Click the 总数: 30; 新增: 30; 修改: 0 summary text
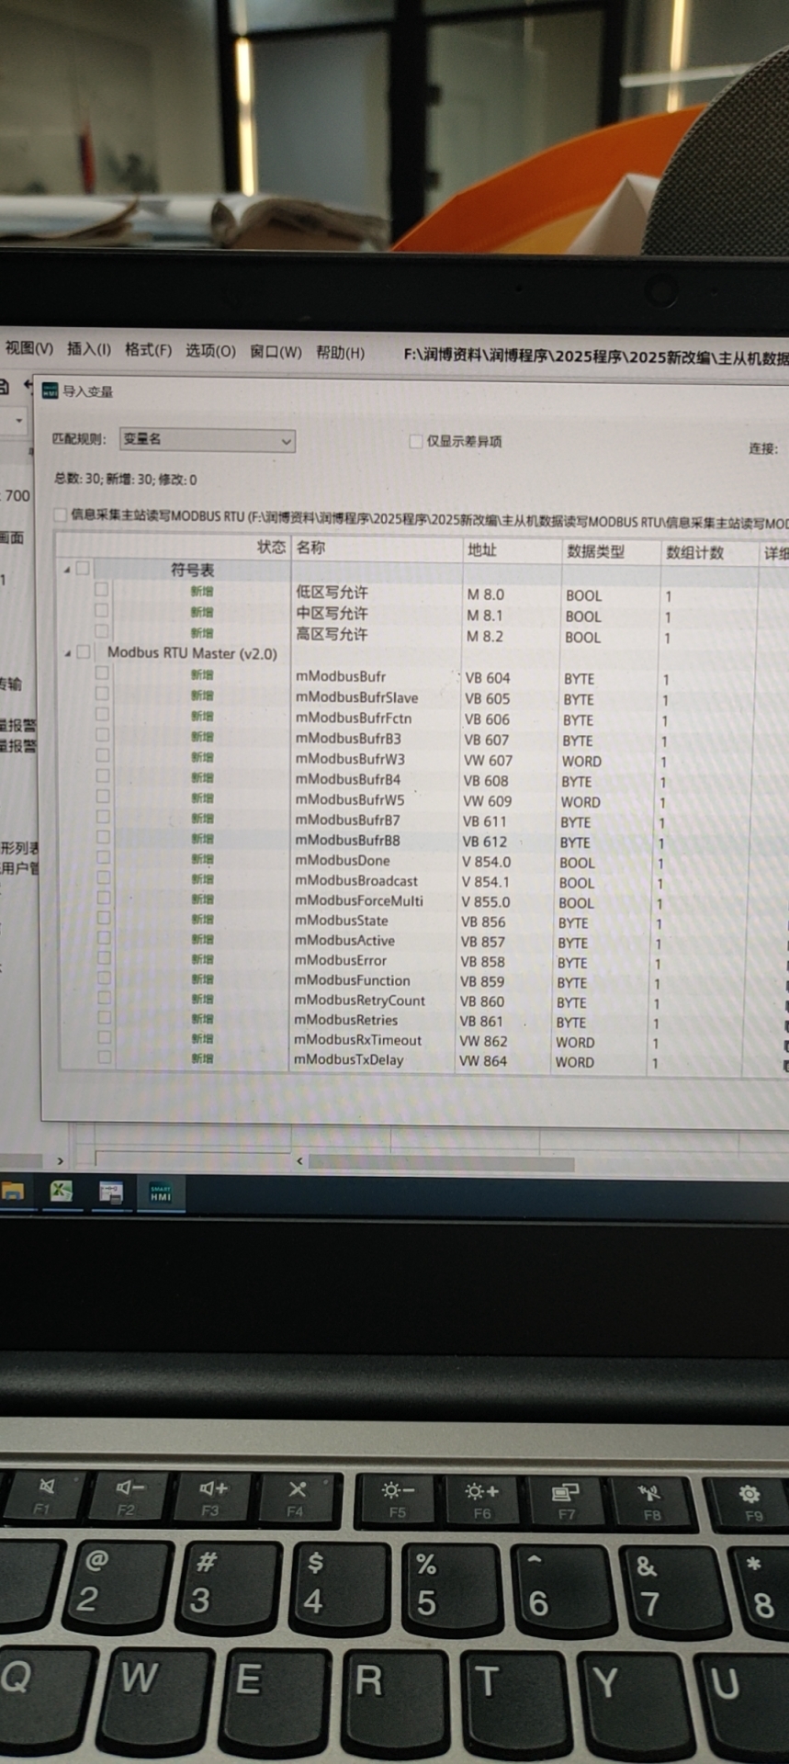 point(125,479)
